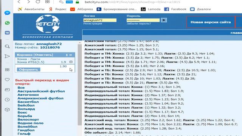Focus the Пароль password field

[143, 20]
